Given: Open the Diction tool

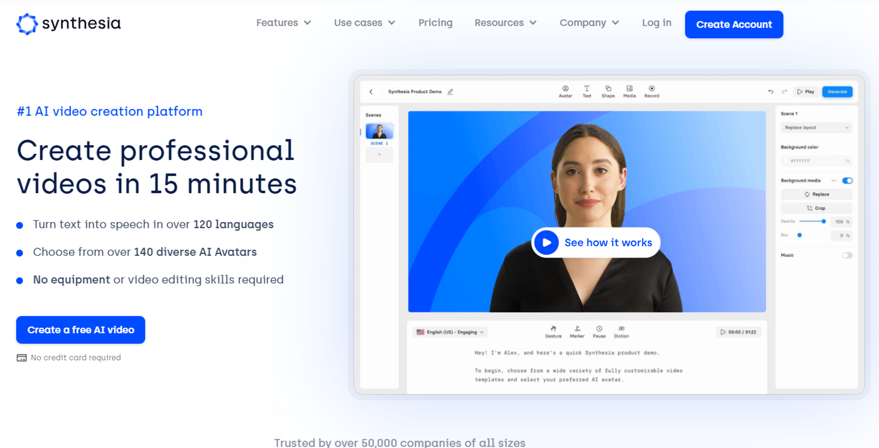Looking at the screenshot, I should (621, 332).
